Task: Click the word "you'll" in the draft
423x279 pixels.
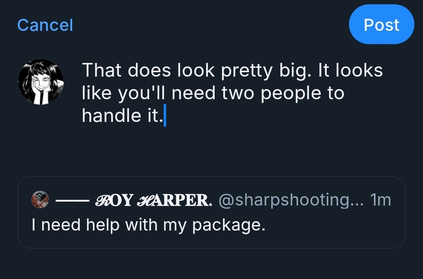Action: [x=142, y=93]
